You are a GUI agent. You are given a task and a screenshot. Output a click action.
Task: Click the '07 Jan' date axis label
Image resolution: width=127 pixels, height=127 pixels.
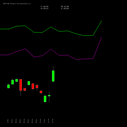pos(28,121)
